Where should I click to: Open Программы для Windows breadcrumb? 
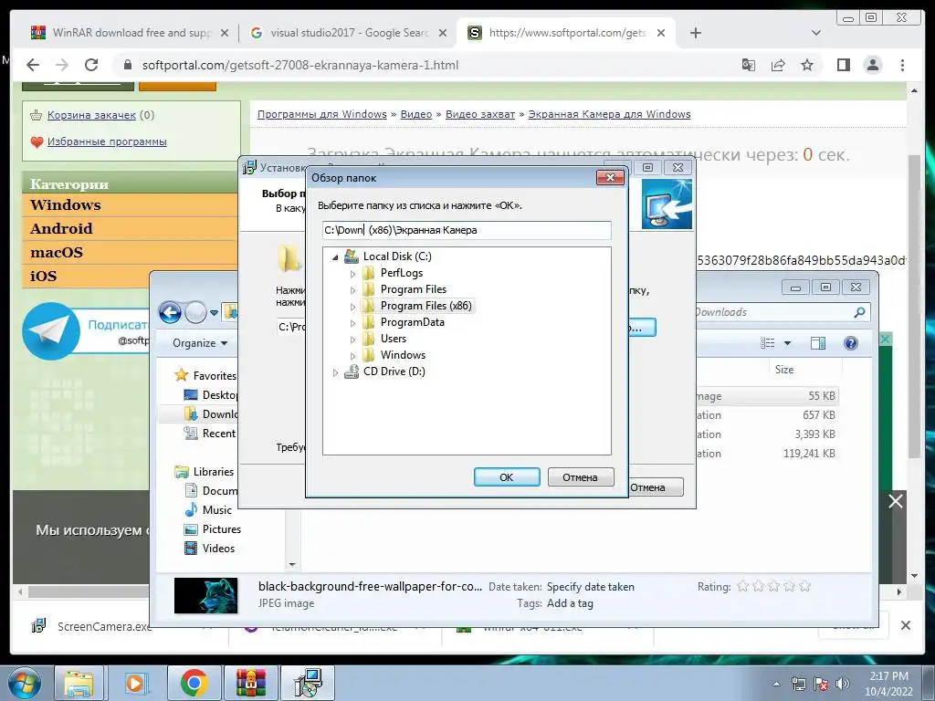click(322, 114)
